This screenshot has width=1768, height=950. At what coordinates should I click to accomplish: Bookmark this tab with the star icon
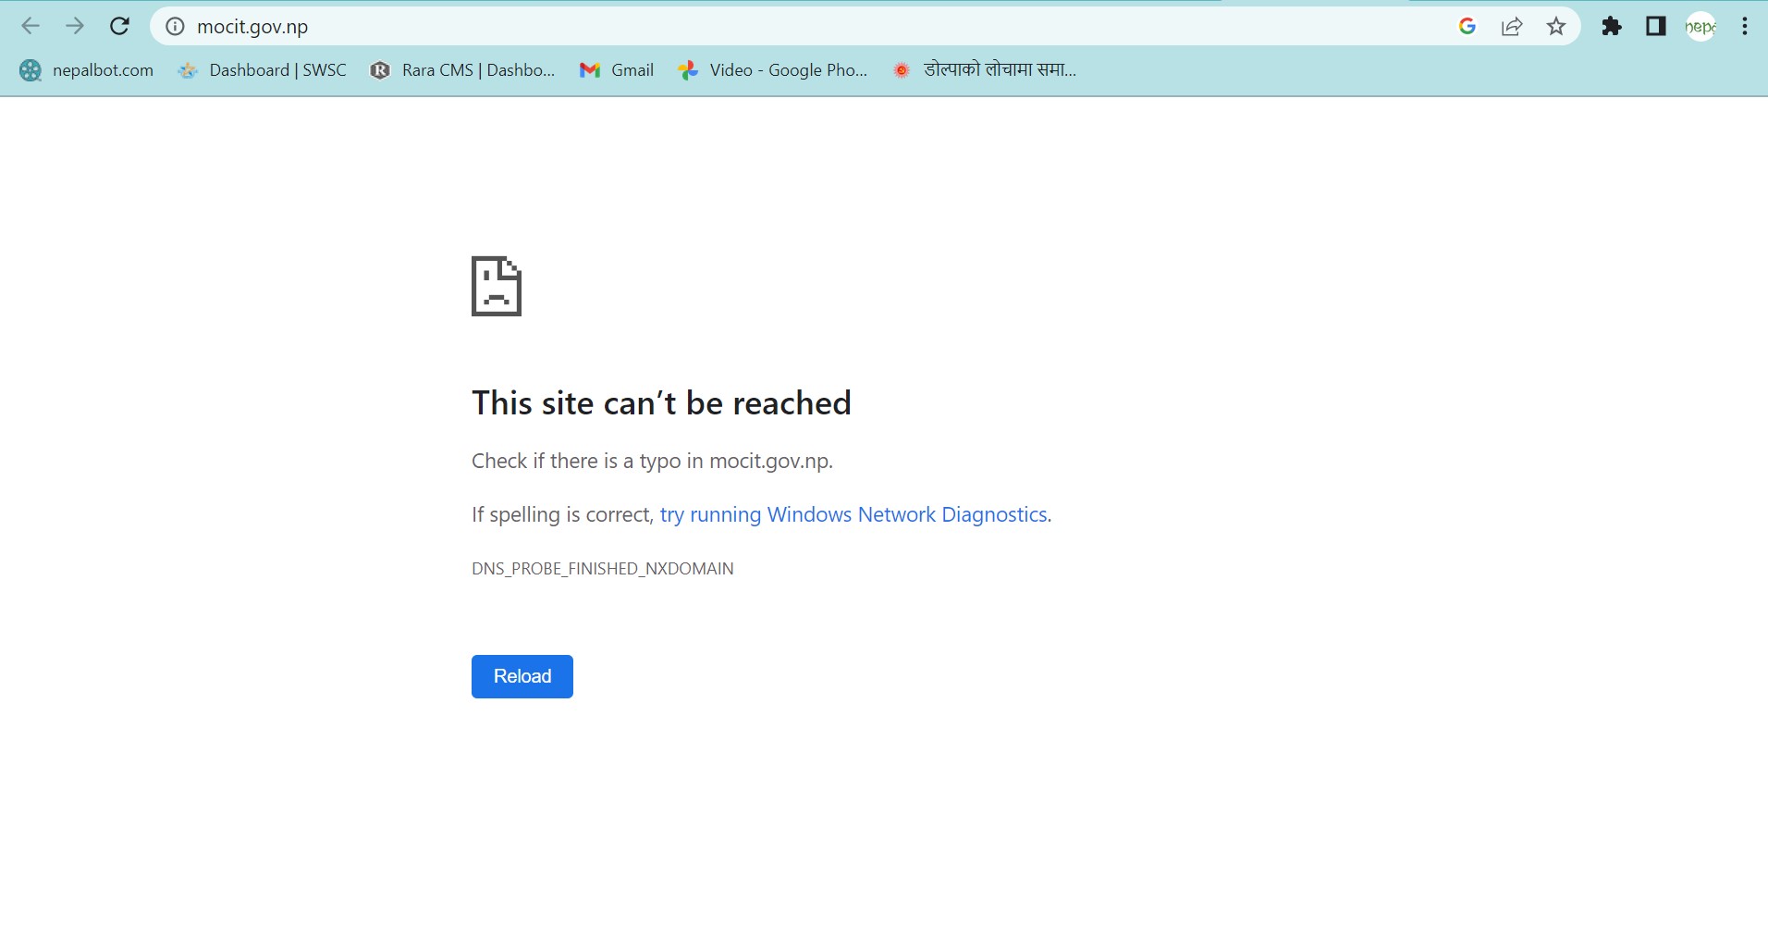coord(1556,27)
